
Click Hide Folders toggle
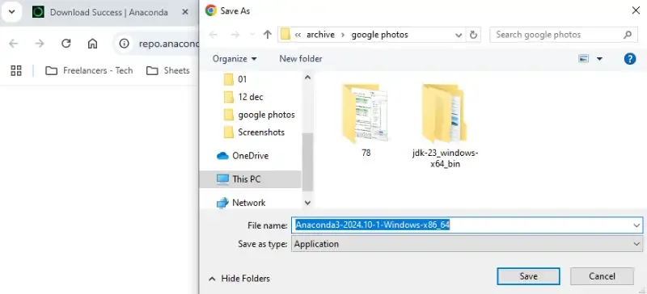coord(239,279)
